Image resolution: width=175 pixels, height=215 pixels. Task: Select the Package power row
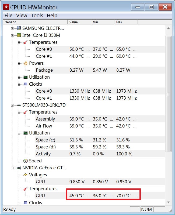coord(100,70)
